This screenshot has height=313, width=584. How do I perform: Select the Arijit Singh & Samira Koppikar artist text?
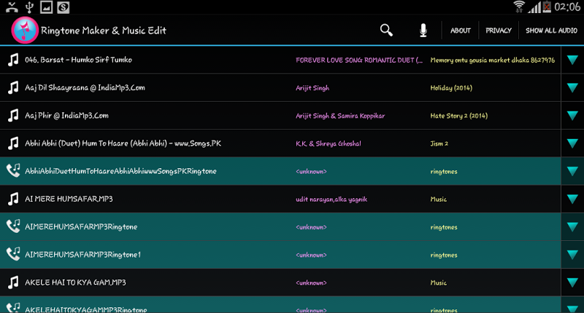tap(339, 116)
